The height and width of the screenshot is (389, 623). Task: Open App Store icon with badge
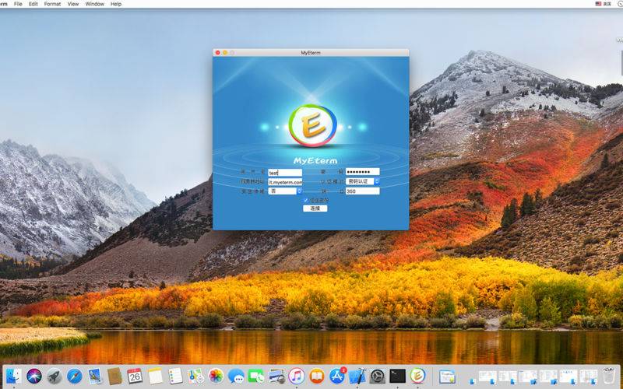pyautogui.click(x=337, y=376)
